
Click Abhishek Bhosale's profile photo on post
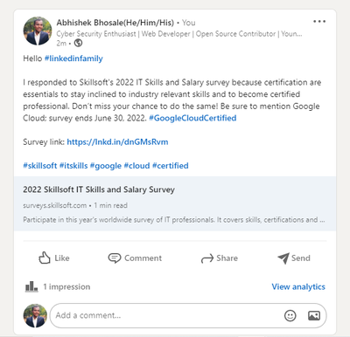(38, 31)
